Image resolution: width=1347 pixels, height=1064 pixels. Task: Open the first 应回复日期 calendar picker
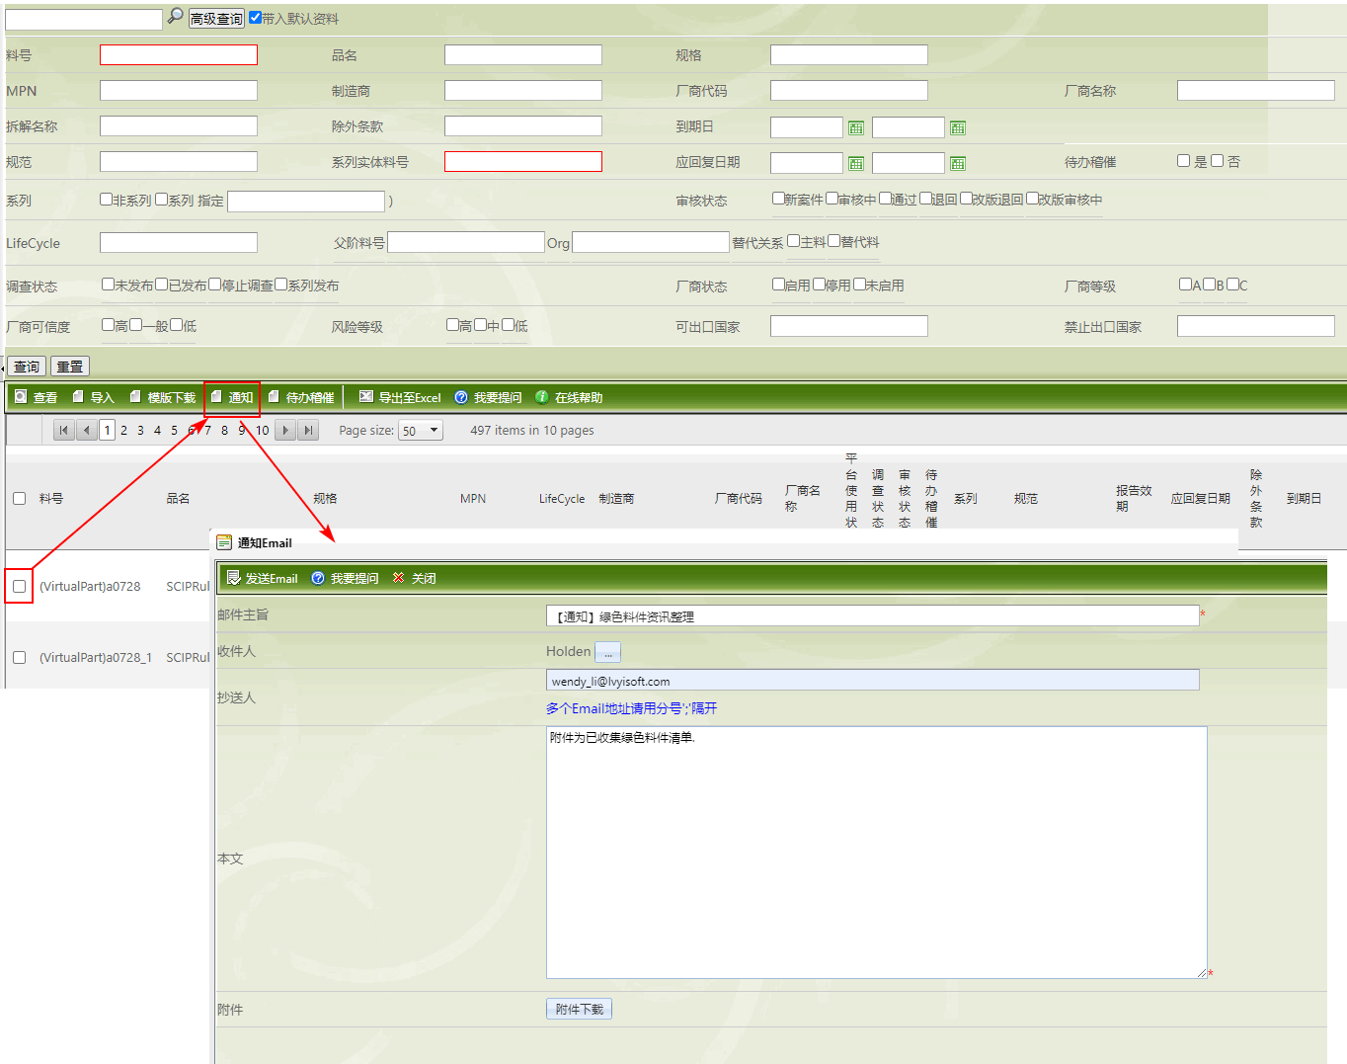click(x=856, y=163)
